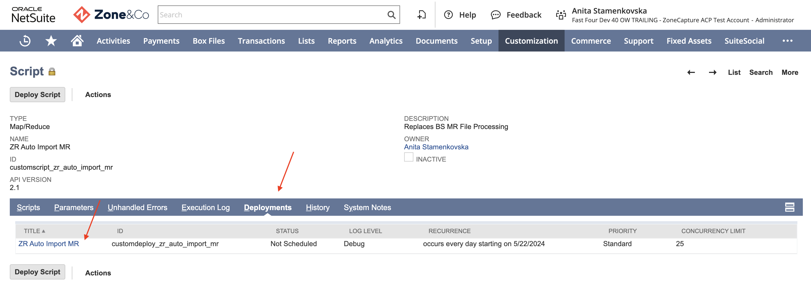Open the Transactions menu
Screen dimensions: 811x283
(x=261, y=41)
